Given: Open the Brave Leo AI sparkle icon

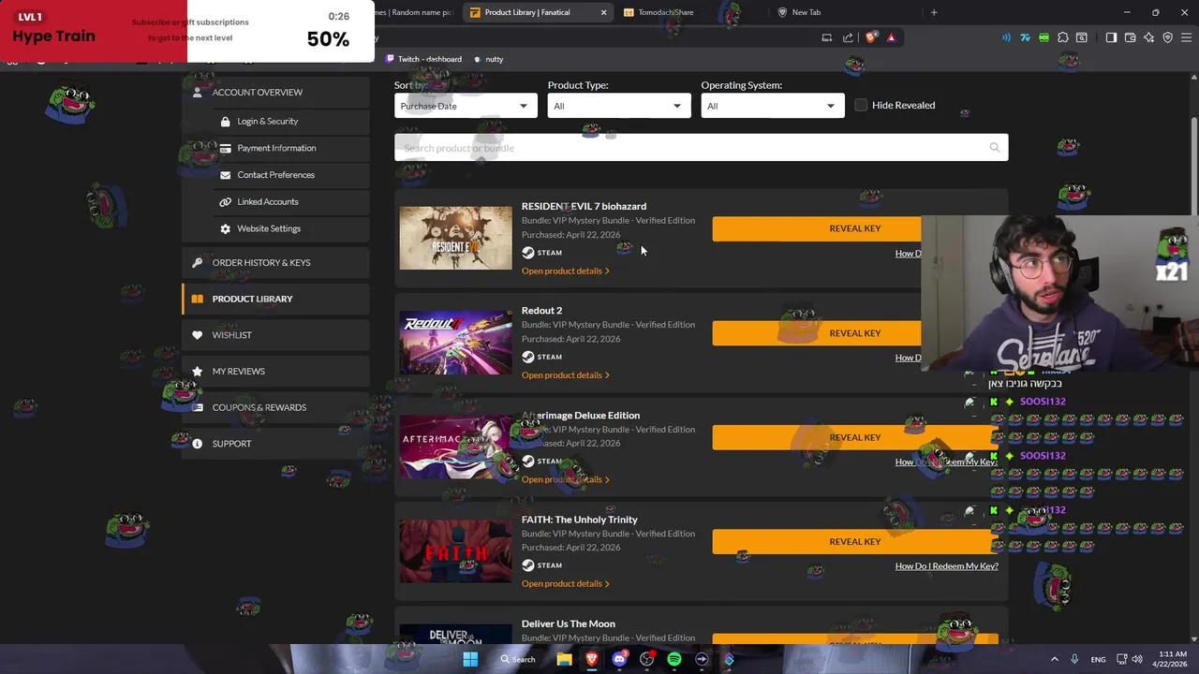Looking at the screenshot, I should point(1149,37).
